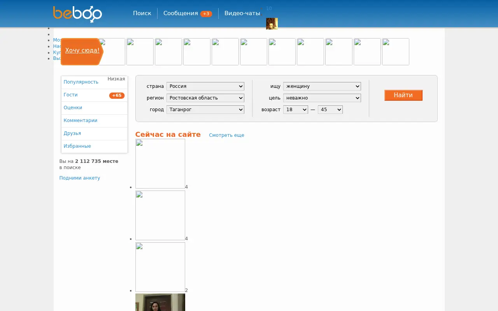Screen dimensions: 498x311
Task: Click the +65 guests badge
Action: pyautogui.click(x=117, y=96)
